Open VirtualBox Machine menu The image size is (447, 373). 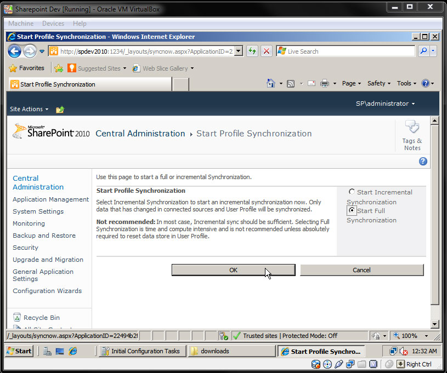pyautogui.click(x=21, y=24)
